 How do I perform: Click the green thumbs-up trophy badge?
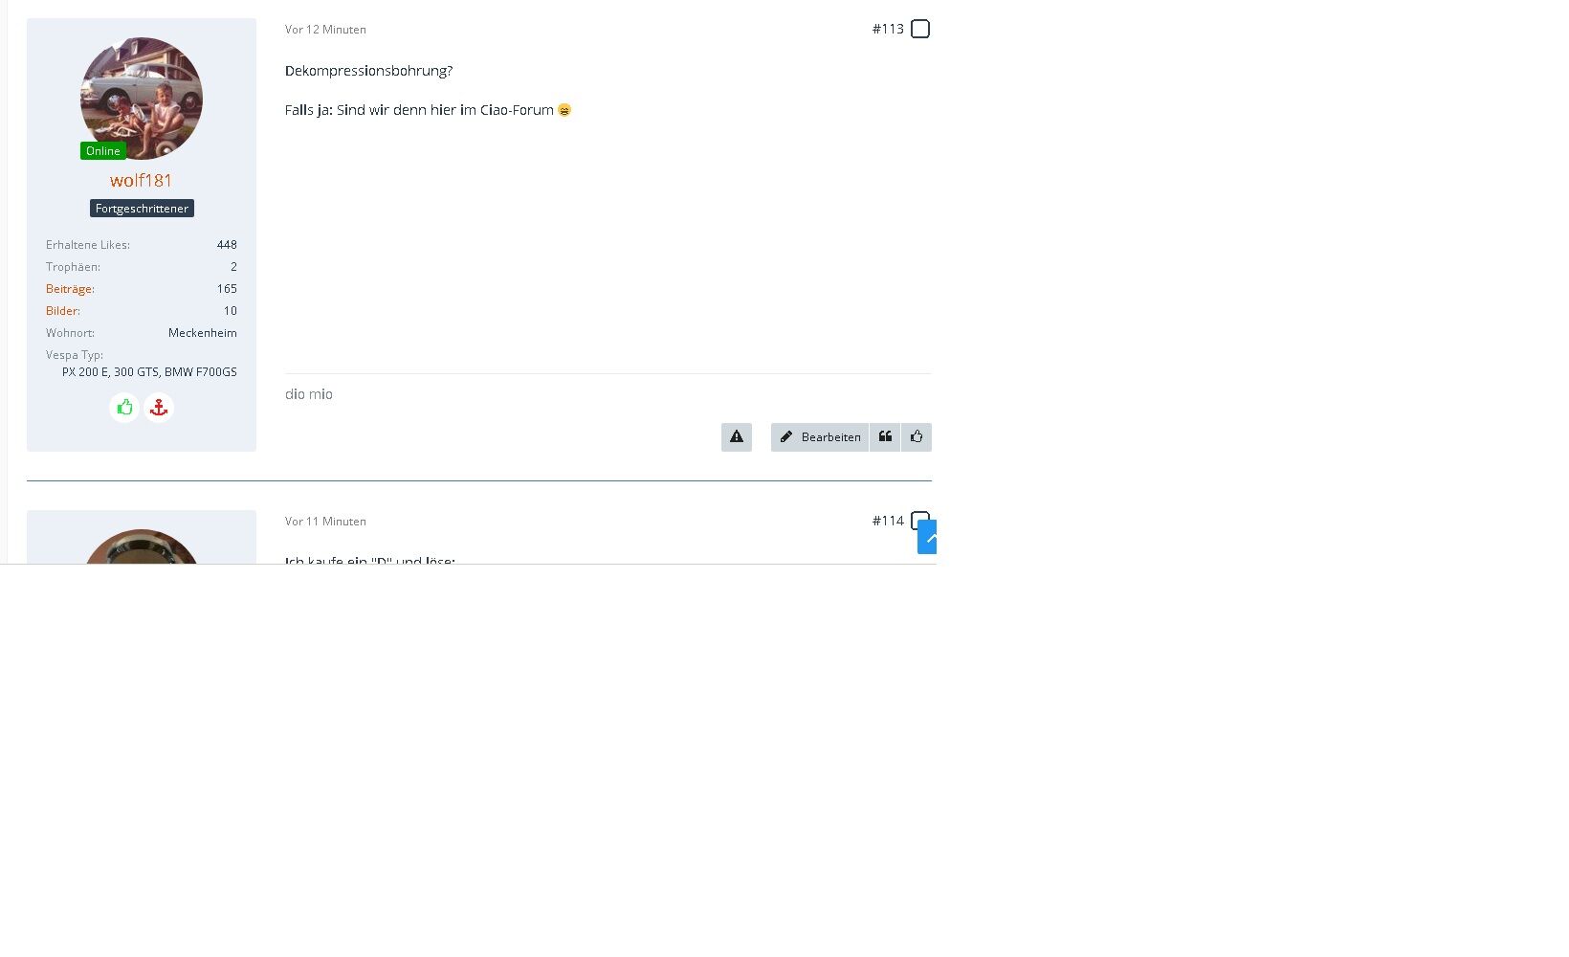pos(124,408)
